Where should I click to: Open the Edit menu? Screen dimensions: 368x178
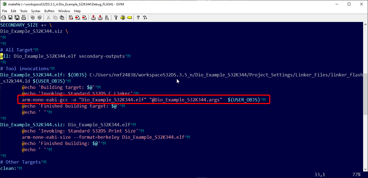point(13,11)
